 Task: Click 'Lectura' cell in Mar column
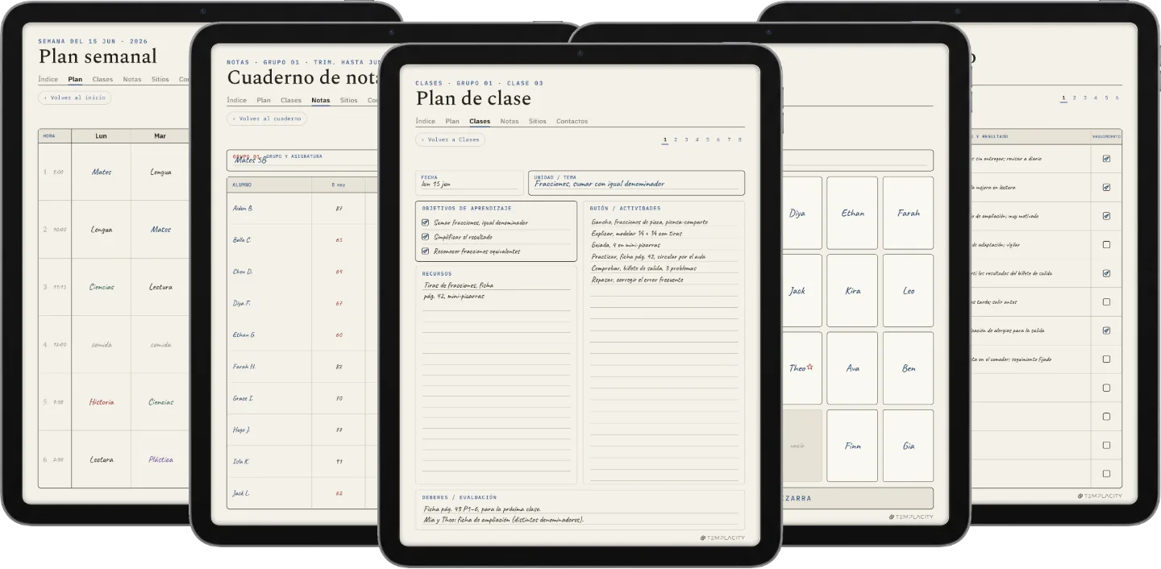click(160, 286)
